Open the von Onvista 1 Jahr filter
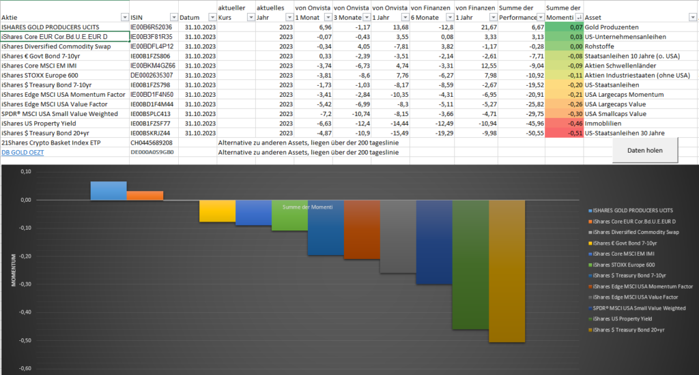699x375 pixels. pyautogui.click(x=405, y=17)
